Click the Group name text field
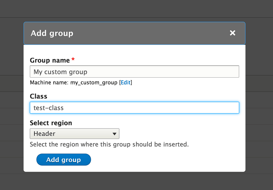Image resolution: width=273 pixels, height=190 pixels. (x=134, y=71)
